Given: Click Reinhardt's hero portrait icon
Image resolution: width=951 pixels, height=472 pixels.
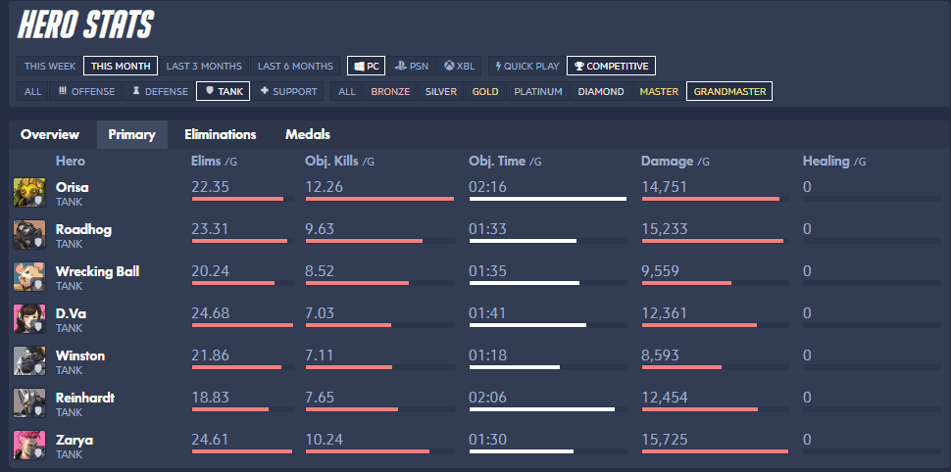Looking at the screenshot, I should click(29, 402).
